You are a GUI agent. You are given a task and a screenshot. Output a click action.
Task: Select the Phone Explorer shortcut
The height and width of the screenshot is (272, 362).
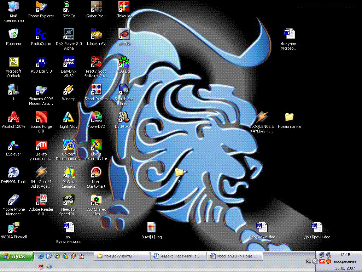click(x=41, y=6)
